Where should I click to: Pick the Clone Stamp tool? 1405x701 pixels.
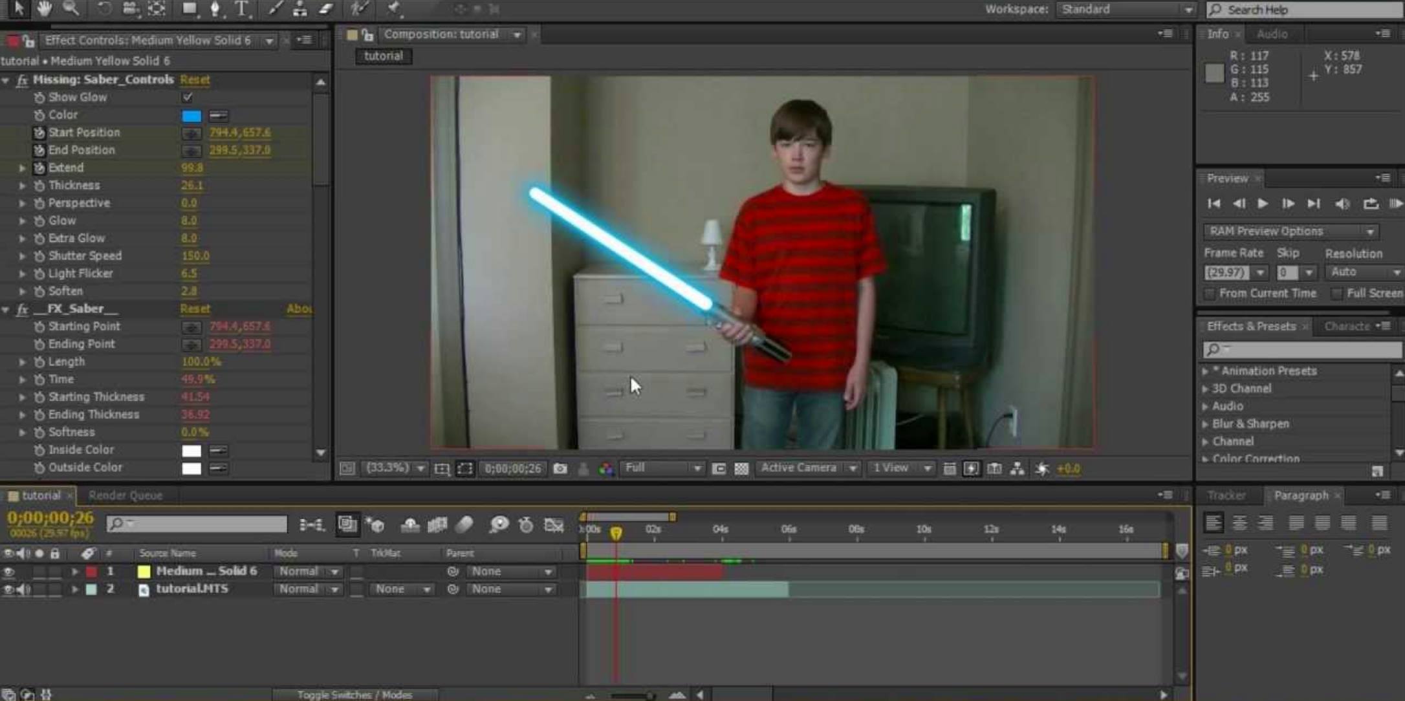[300, 10]
